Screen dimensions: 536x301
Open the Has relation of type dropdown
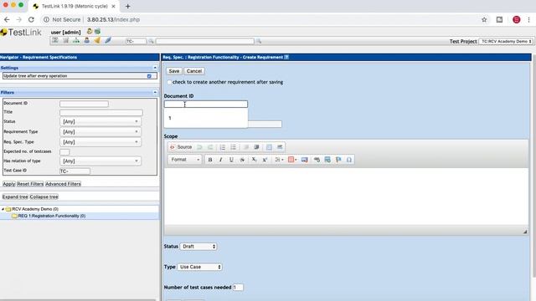100,161
